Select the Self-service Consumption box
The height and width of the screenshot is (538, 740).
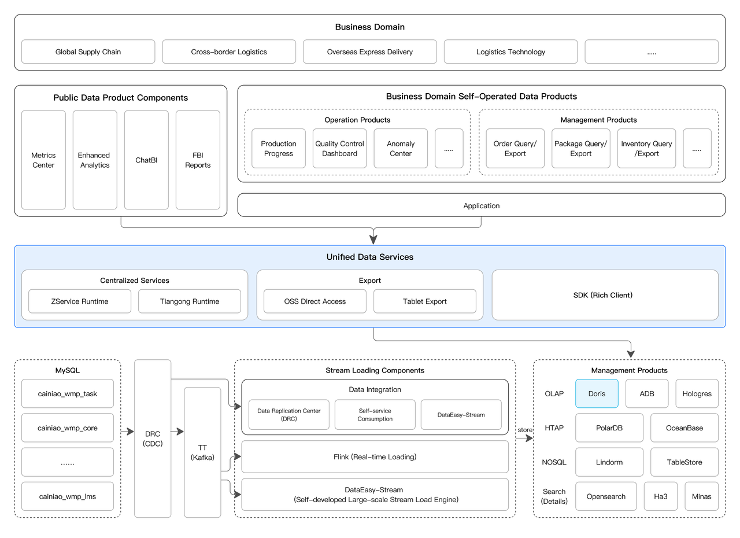coord(375,415)
